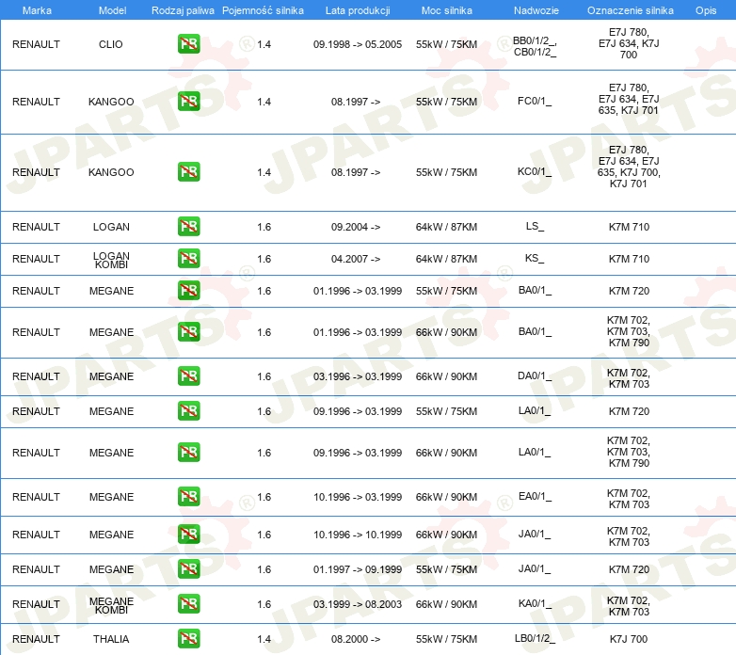
Task: Click the Oznaczenie silnika column header
Action: (628, 10)
